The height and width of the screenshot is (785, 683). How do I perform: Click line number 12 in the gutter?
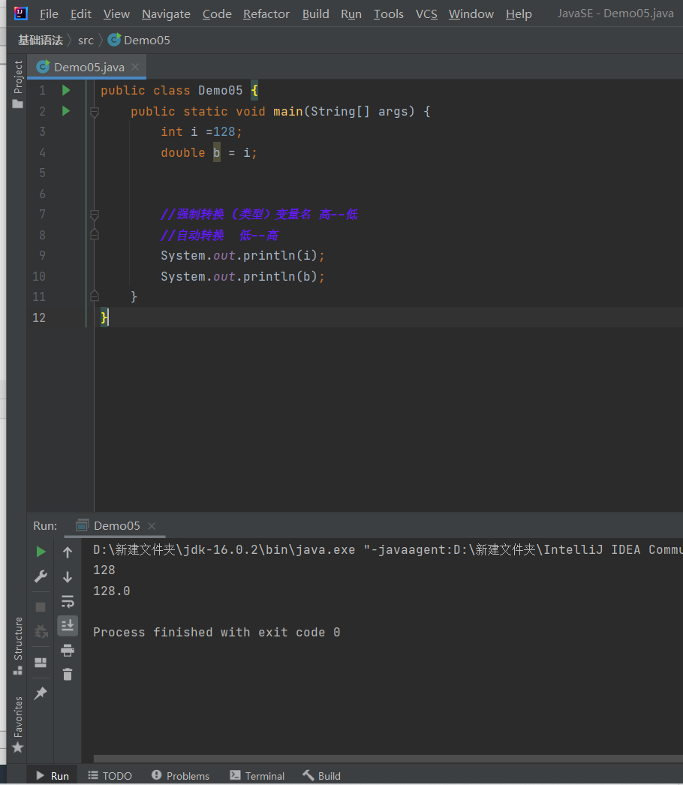[39, 317]
